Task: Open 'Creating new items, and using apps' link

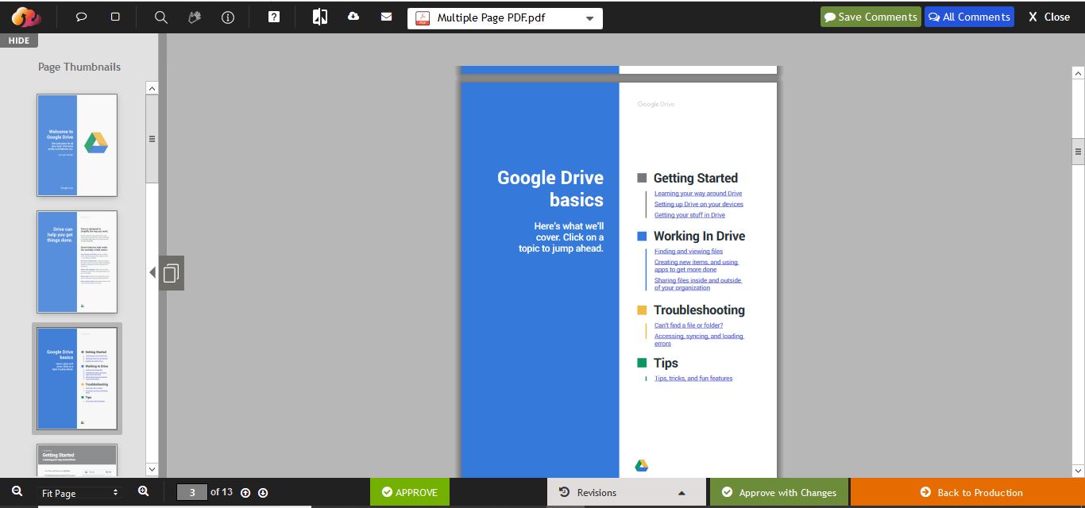Action: (x=697, y=266)
